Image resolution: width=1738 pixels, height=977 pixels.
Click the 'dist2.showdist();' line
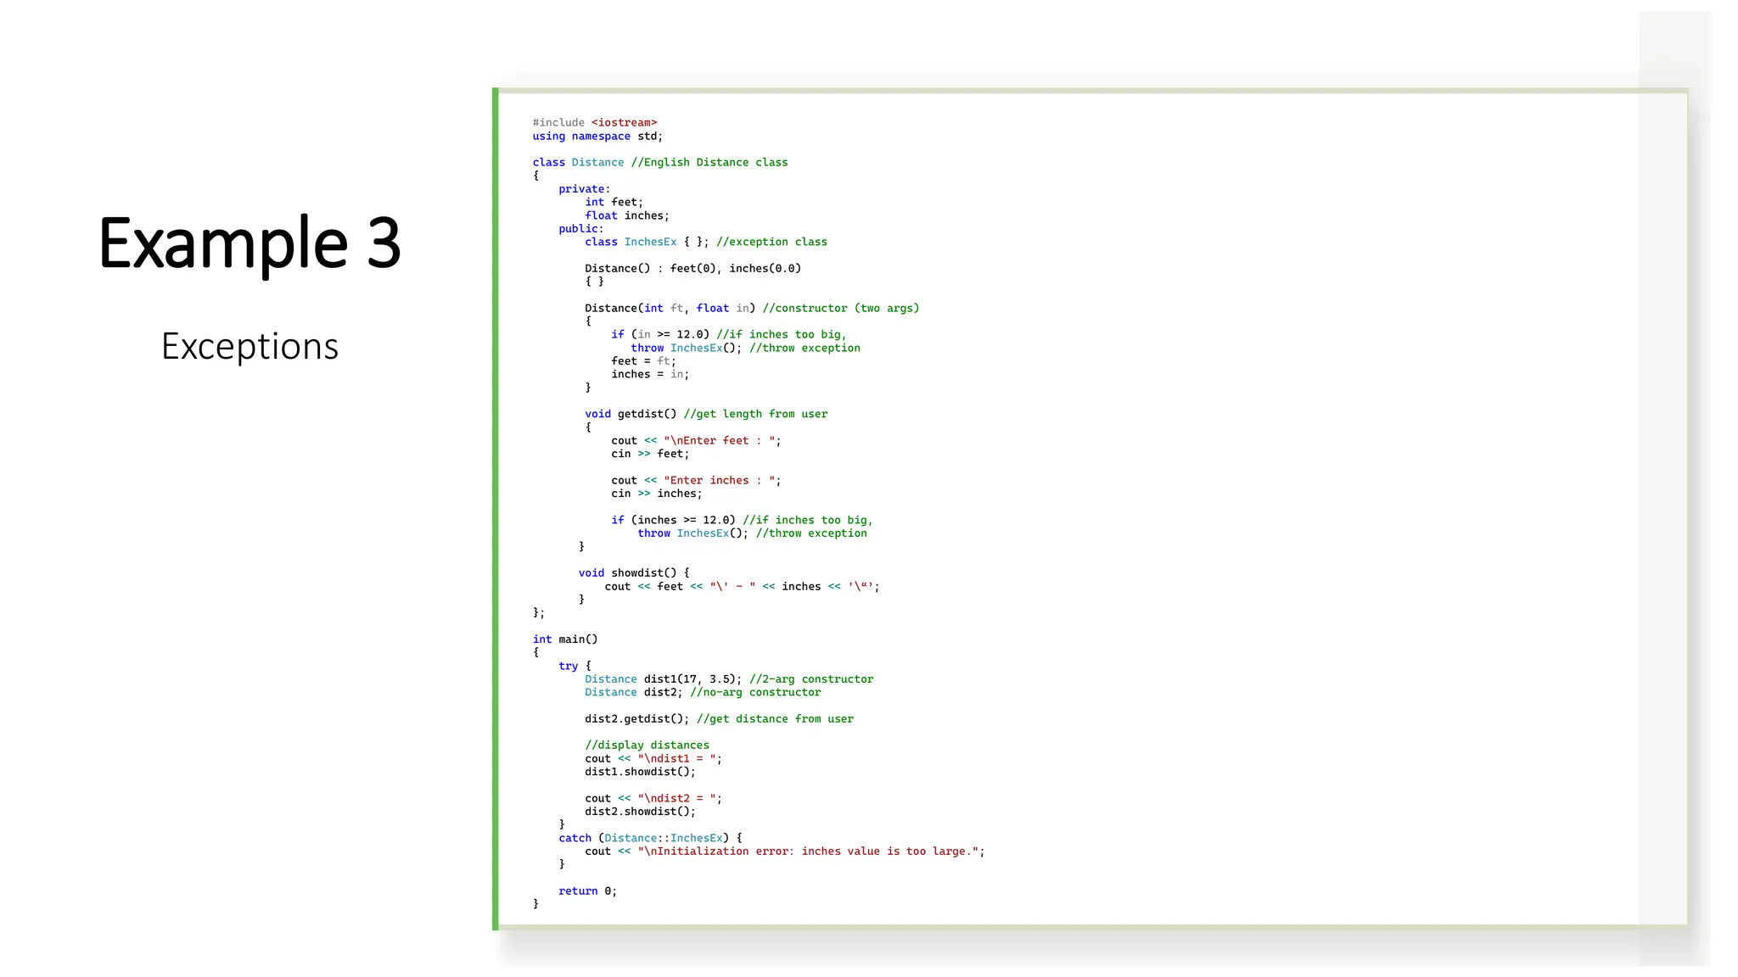click(640, 812)
